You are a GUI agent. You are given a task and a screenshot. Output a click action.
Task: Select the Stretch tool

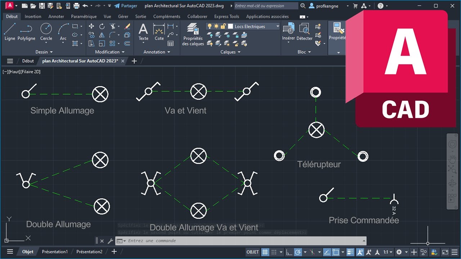pyautogui.click(x=91, y=44)
